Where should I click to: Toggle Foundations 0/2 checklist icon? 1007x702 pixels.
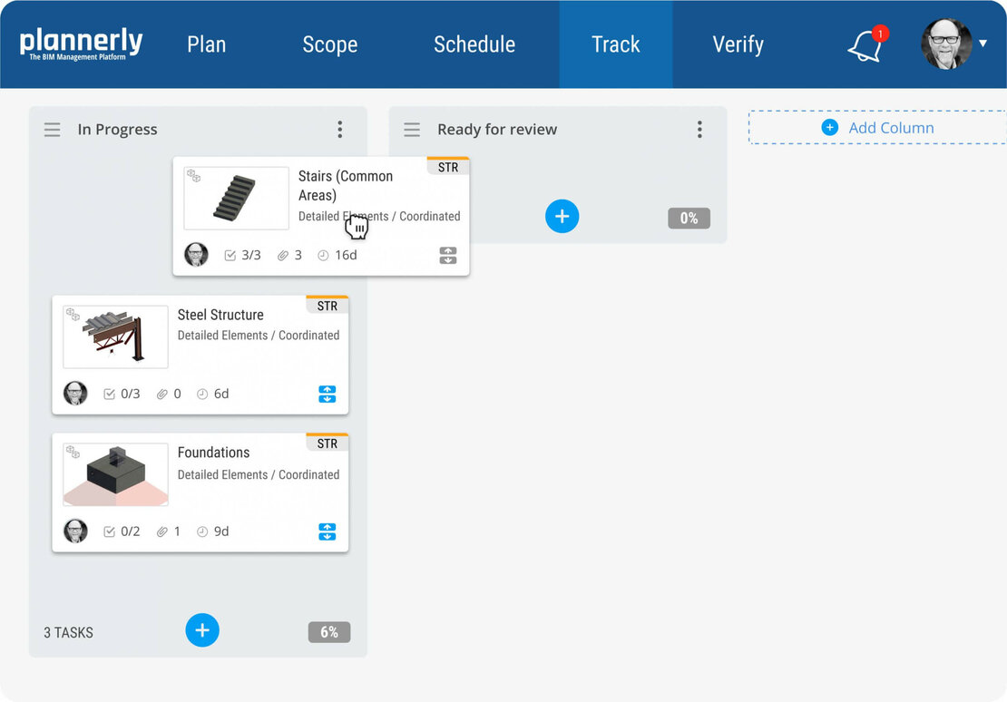tap(110, 531)
